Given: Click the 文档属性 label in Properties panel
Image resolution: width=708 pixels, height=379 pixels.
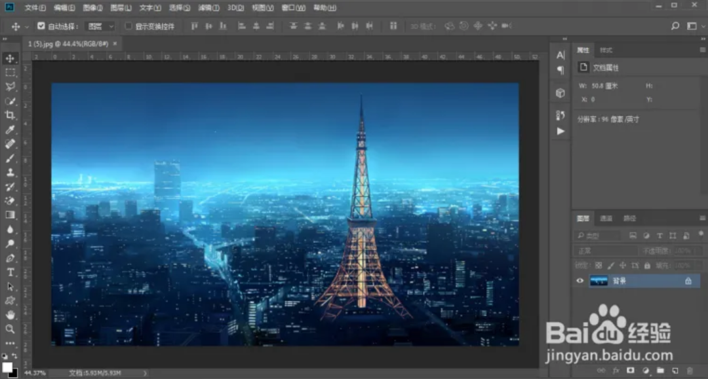Looking at the screenshot, I should pos(605,67).
